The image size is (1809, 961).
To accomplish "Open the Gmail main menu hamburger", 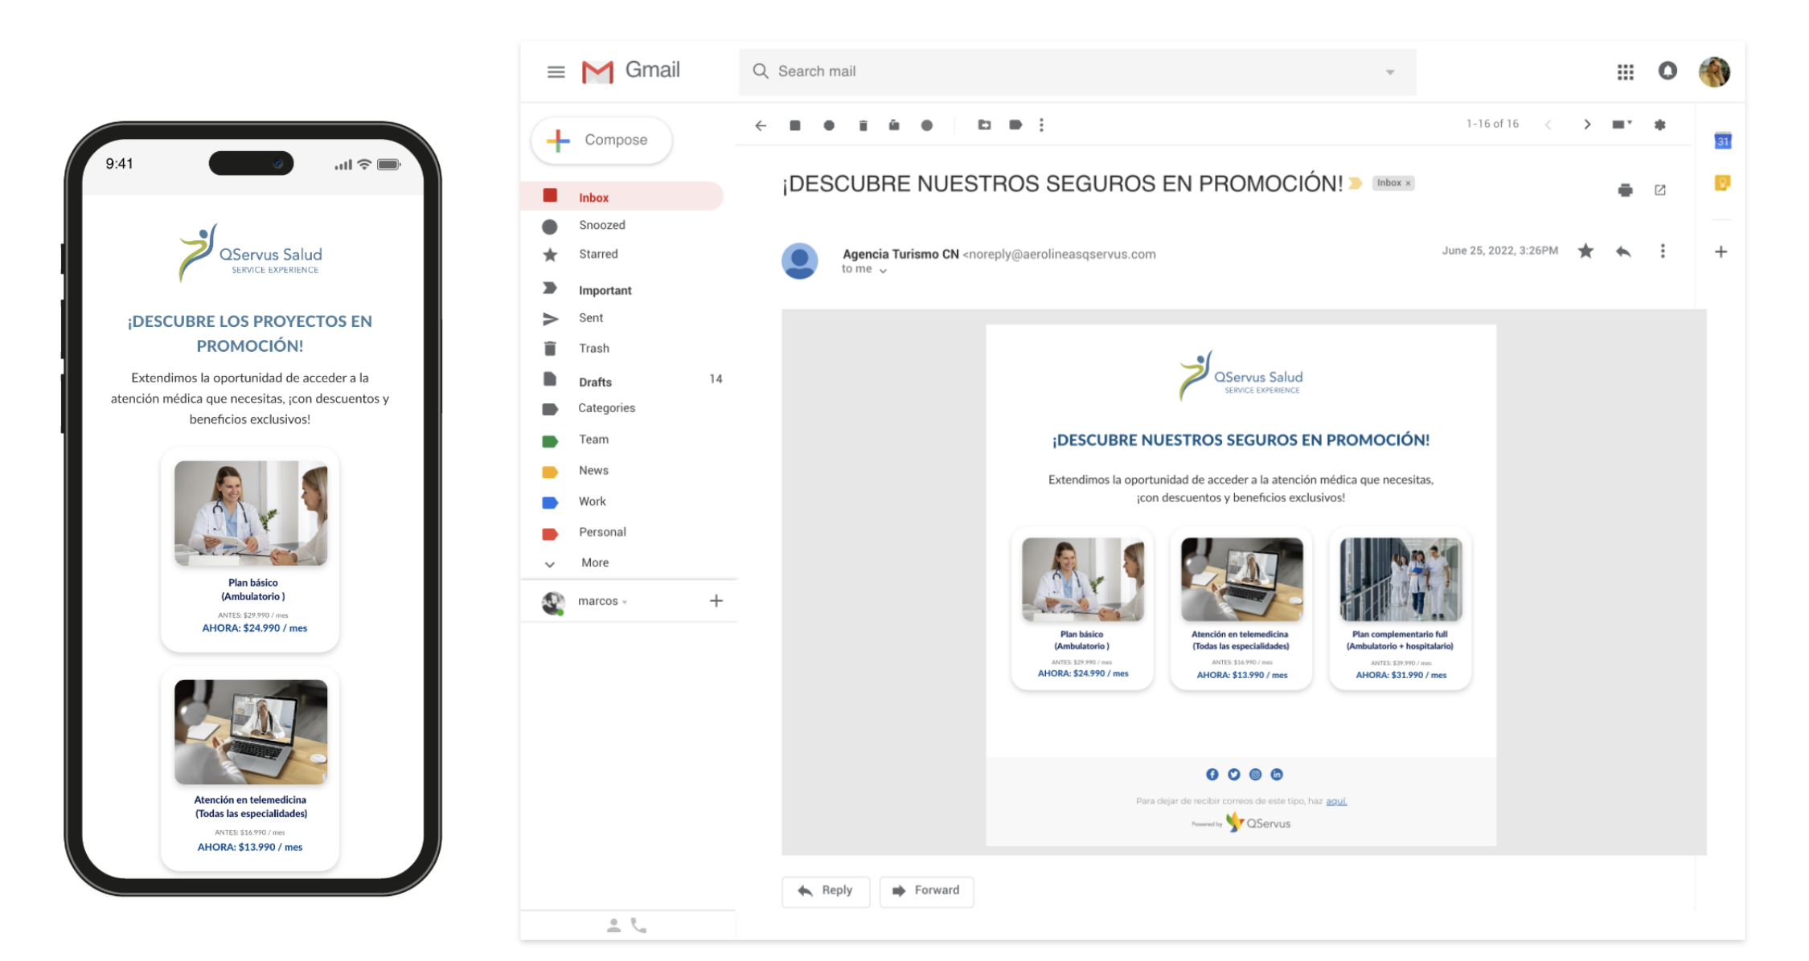I will click(x=556, y=72).
